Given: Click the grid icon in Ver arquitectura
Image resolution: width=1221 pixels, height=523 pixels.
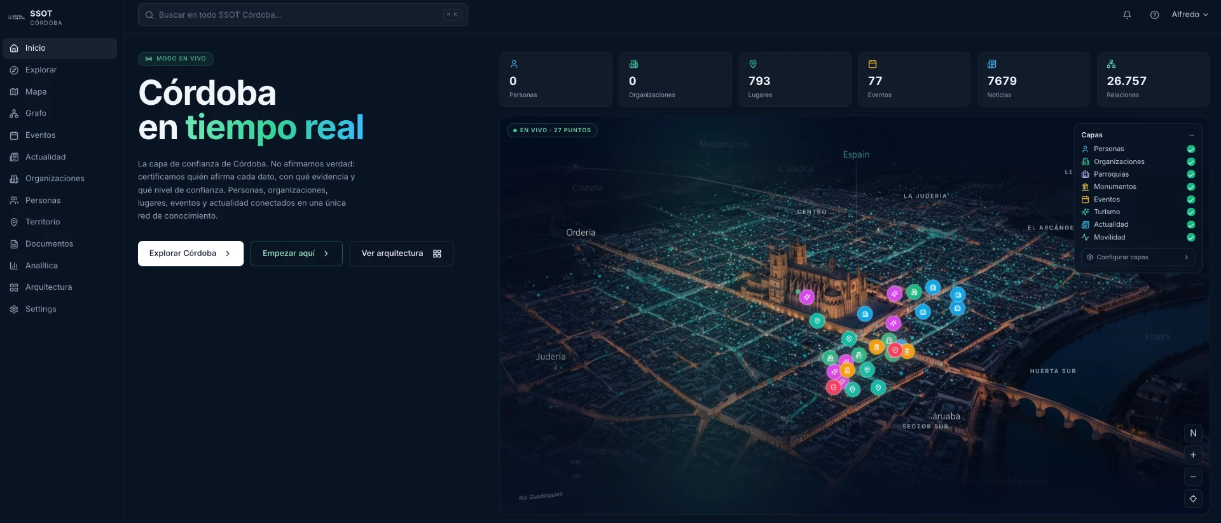Looking at the screenshot, I should point(437,254).
